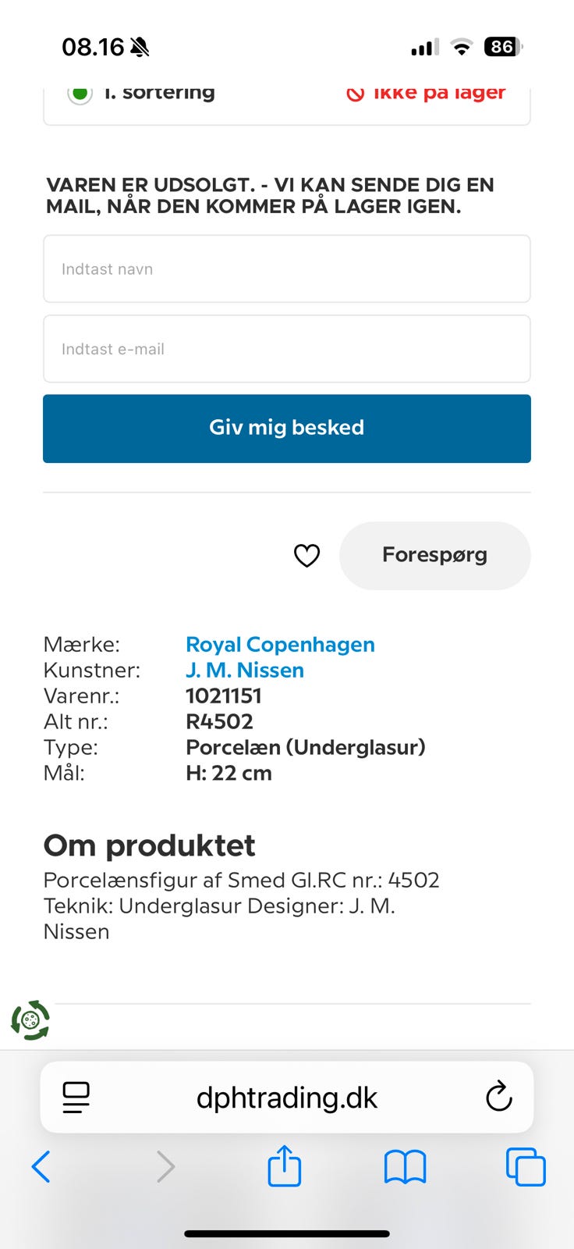
Task: Tap the dphtrading.dk address bar
Action: (287, 1098)
